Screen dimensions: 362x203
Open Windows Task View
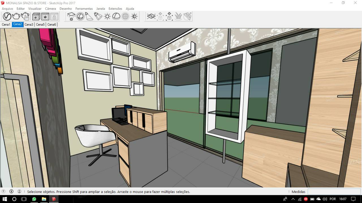click(24, 199)
